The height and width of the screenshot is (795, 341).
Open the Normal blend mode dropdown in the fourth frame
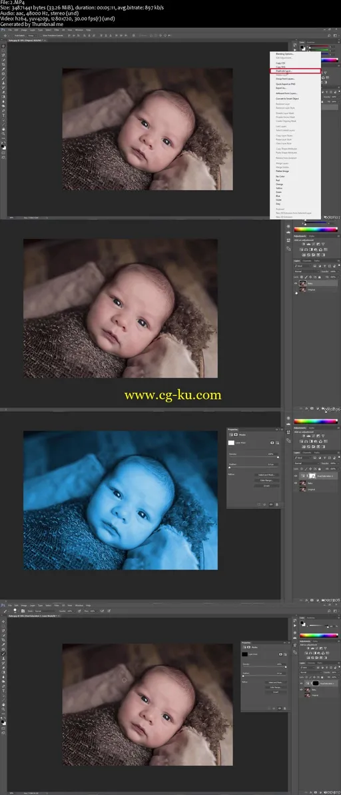(x=310, y=672)
